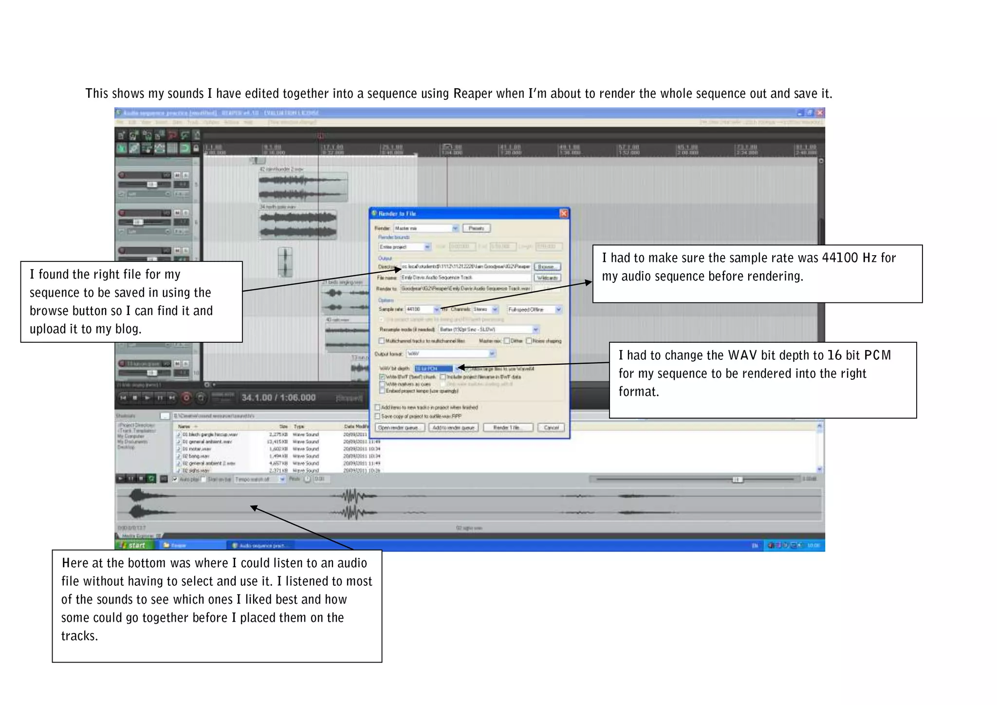
Task: Click the transport Play button
Action: pos(148,398)
